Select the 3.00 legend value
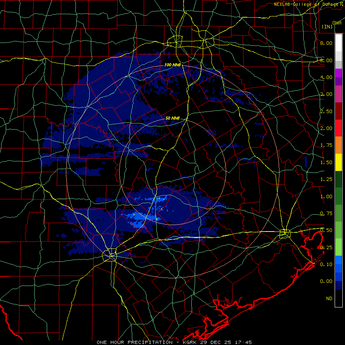 [x=326, y=94]
